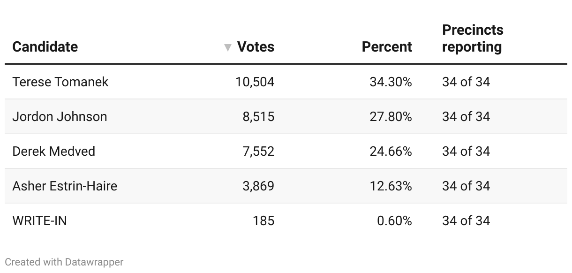Sort by the Candidate column header
This screenshot has height=273, width=572.
point(45,47)
